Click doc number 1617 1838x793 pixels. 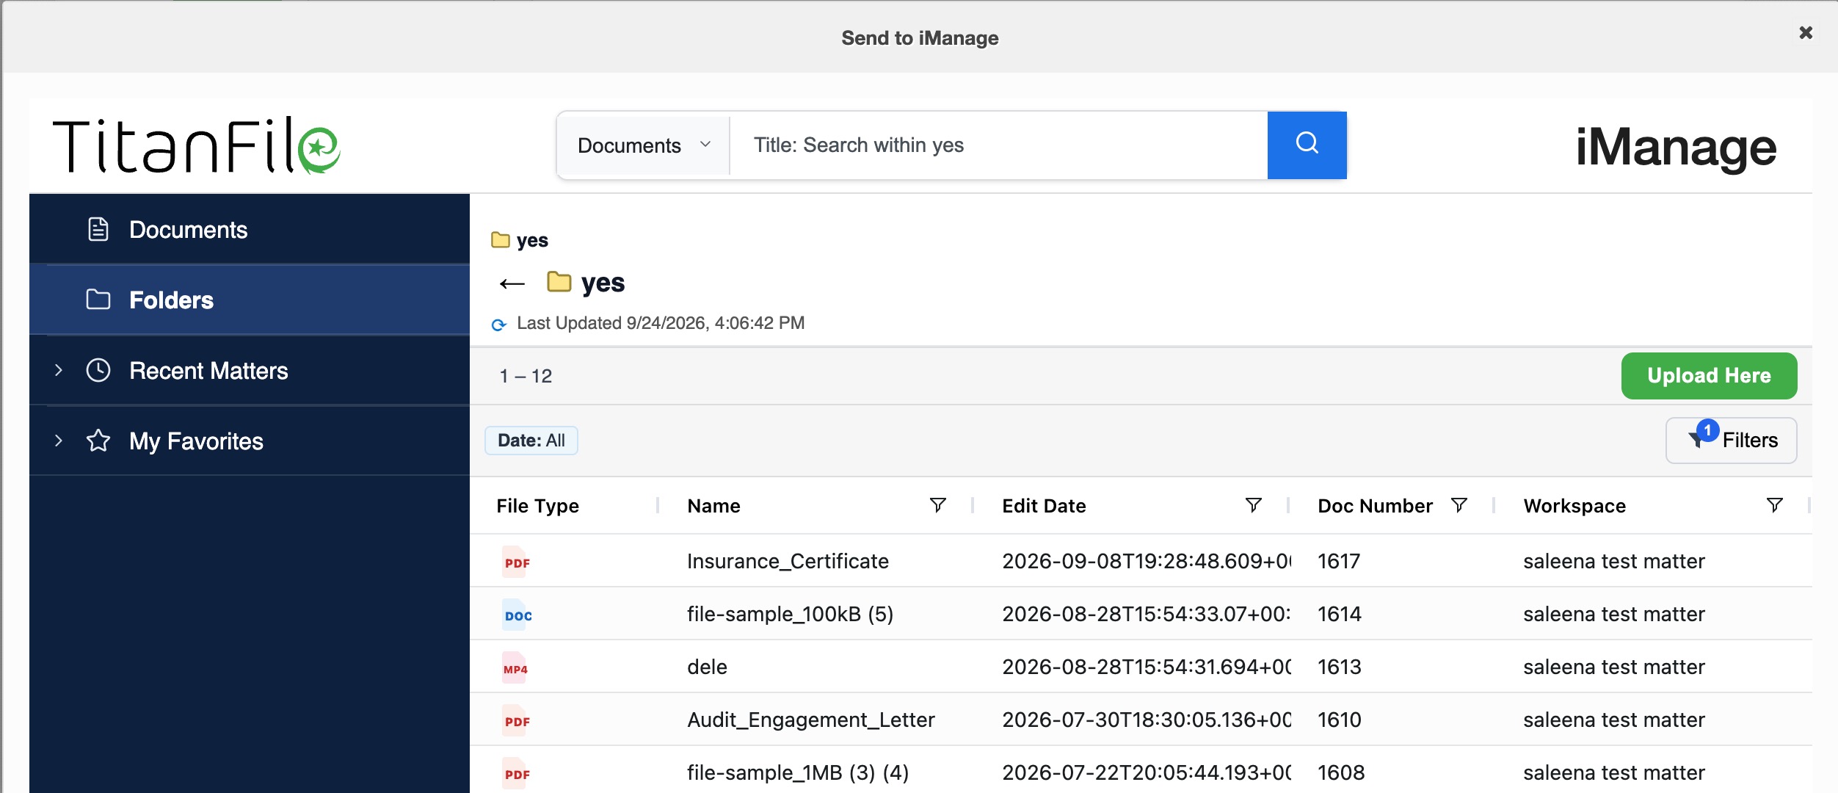pos(1339,562)
